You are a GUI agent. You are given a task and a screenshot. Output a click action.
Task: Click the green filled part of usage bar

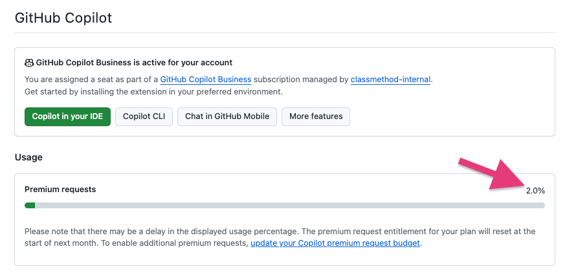[x=30, y=206]
